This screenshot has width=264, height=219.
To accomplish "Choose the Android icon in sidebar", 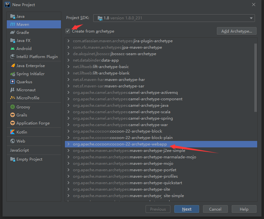I will [x=13, y=48].
